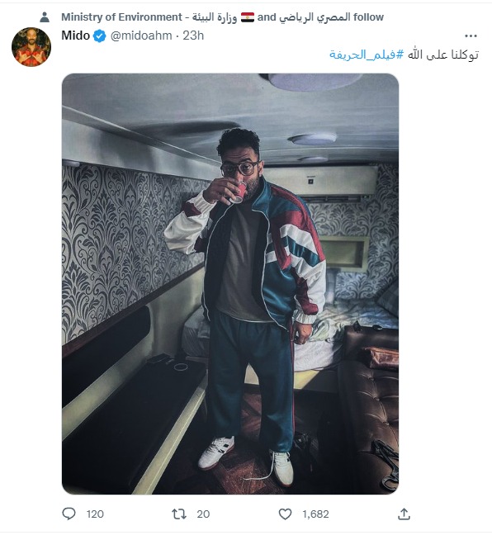The width and height of the screenshot is (492, 540).
Task: Like the tweet with the heart icon
Action: (285, 514)
